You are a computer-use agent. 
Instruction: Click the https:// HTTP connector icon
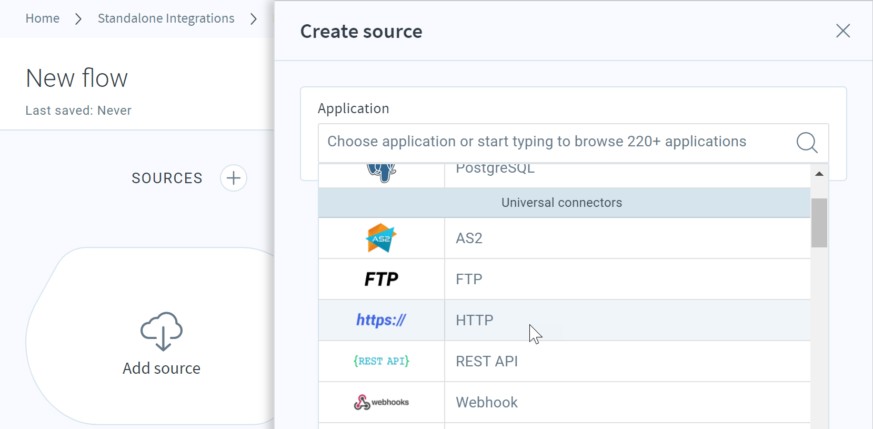point(381,320)
